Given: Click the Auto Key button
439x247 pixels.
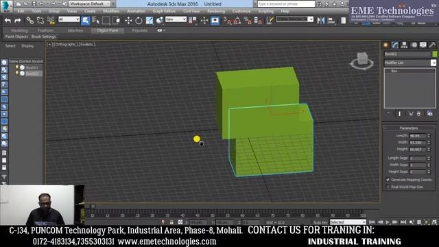Looking at the screenshot, I should tap(320, 222).
